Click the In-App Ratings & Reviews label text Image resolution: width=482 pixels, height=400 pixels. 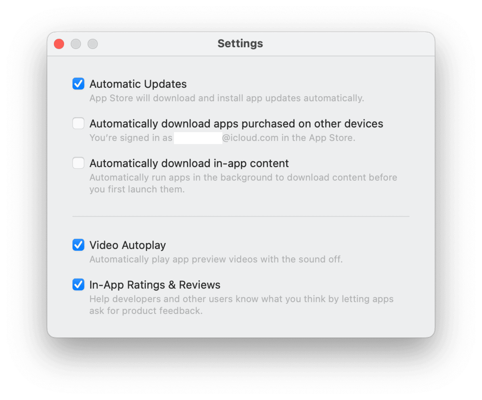coord(155,285)
